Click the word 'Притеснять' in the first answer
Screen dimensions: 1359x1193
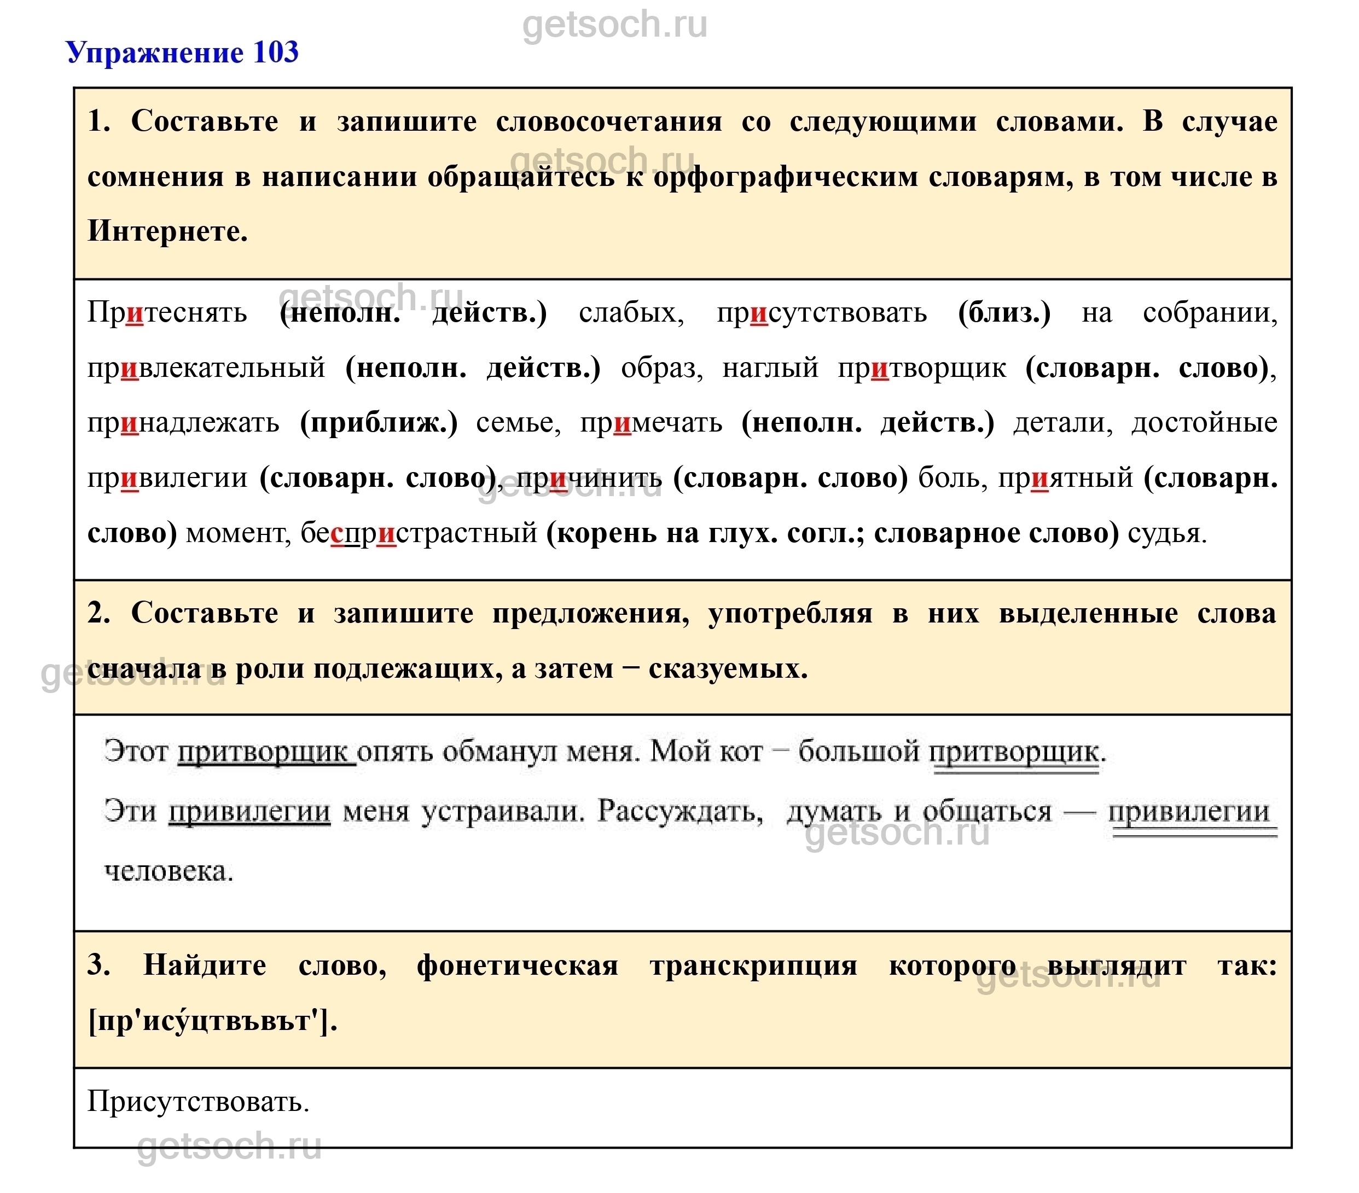[x=167, y=312]
